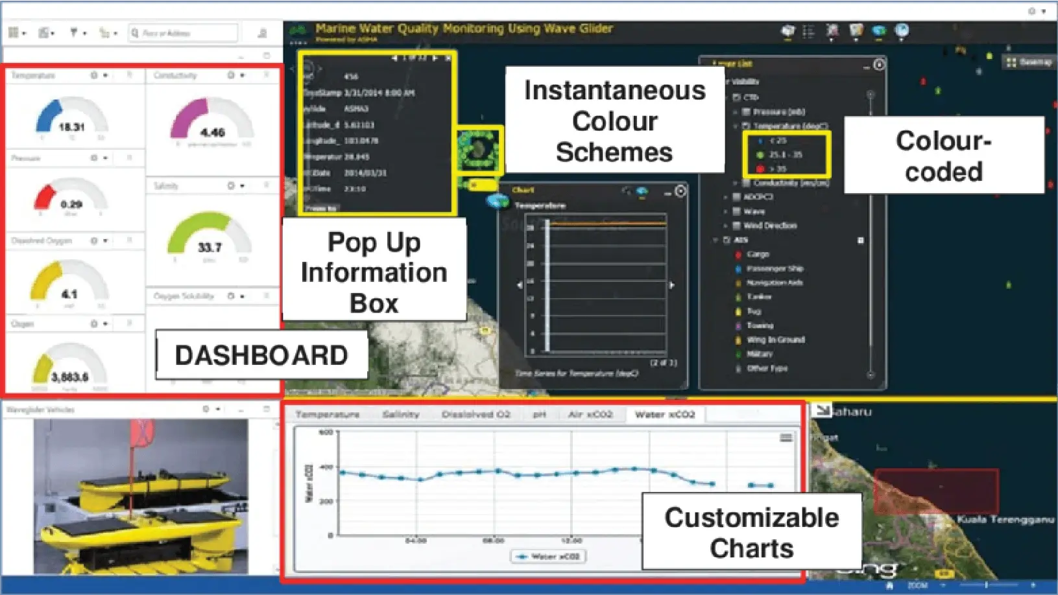The image size is (1058, 595).
Task: Click the zoom slider in bottom status bar
Action: [x=986, y=585]
